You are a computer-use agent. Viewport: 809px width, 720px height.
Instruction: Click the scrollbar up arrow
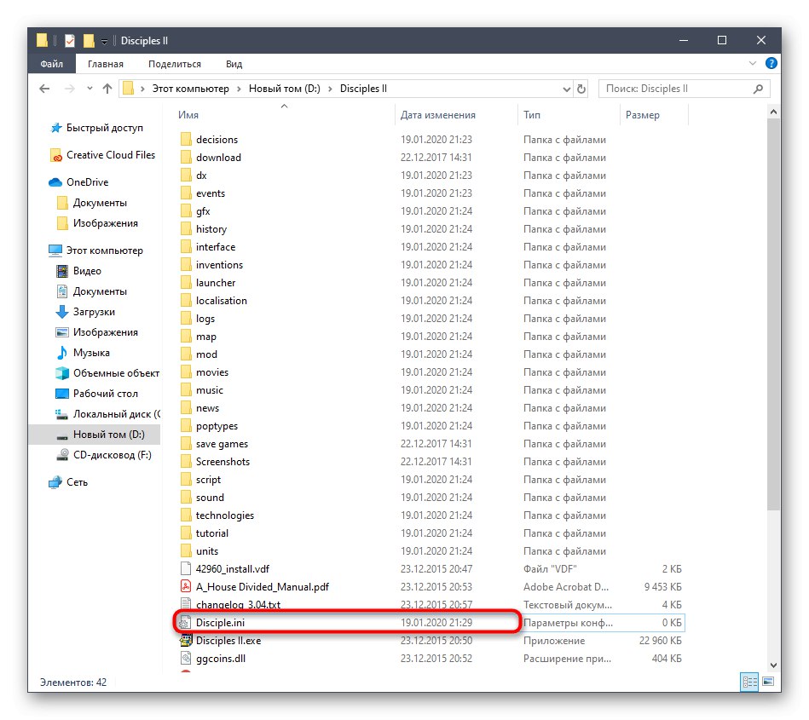pyautogui.click(x=773, y=112)
